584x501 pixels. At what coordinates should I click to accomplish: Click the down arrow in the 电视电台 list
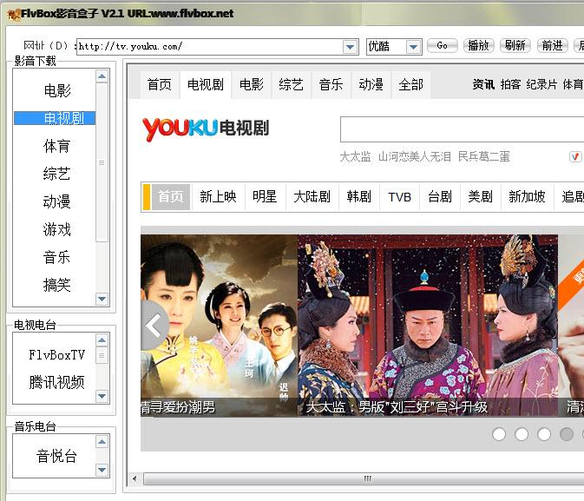coord(102,396)
